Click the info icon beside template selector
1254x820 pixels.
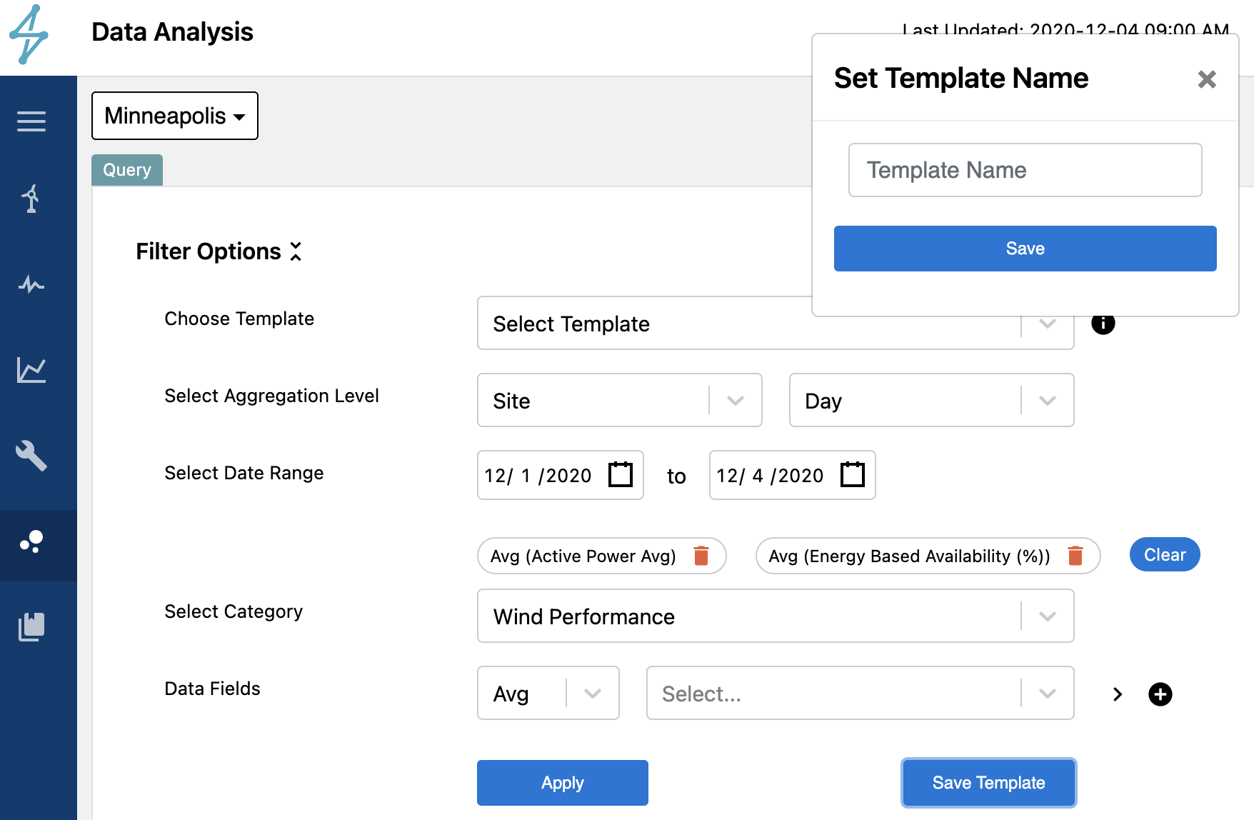(1103, 325)
